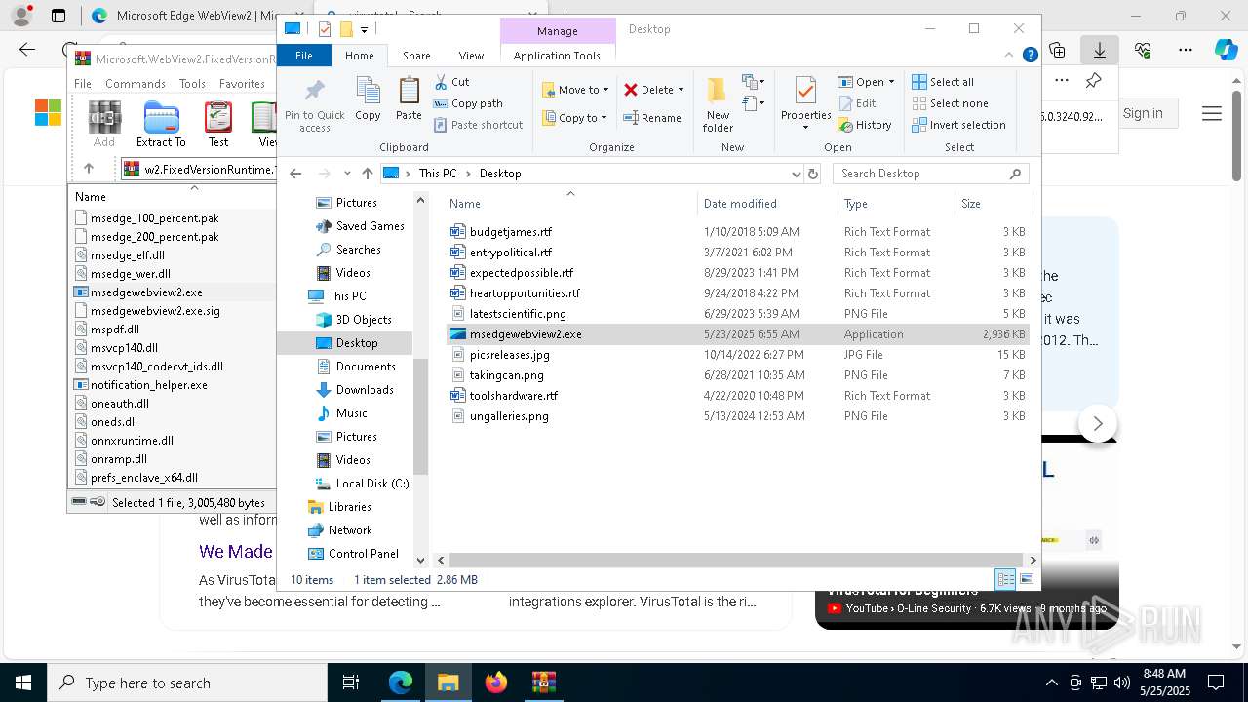The width and height of the screenshot is (1248, 702).
Task: Click Invert selection in ribbon
Action: point(958,125)
